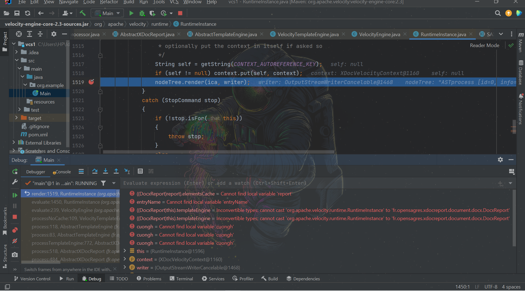Expand External Libraries node
The width and height of the screenshot is (525, 291).
click(x=14, y=142)
